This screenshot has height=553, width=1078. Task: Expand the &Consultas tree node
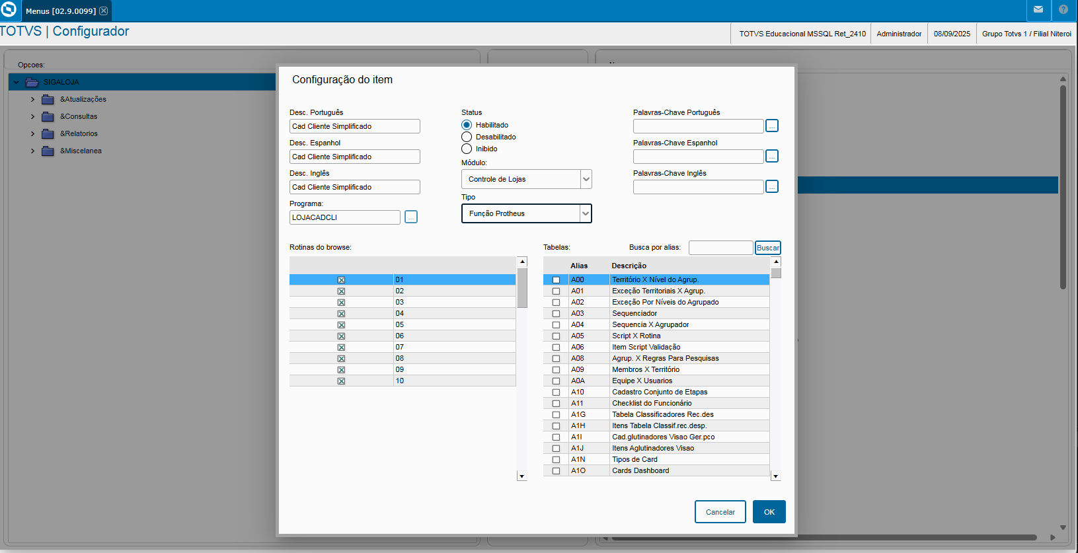[32, 116]
